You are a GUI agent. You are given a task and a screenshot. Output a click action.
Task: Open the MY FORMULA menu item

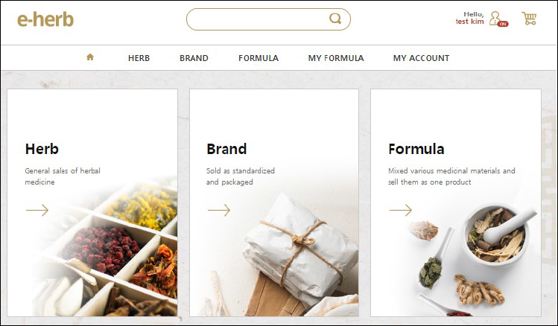(x=336, y=58)
